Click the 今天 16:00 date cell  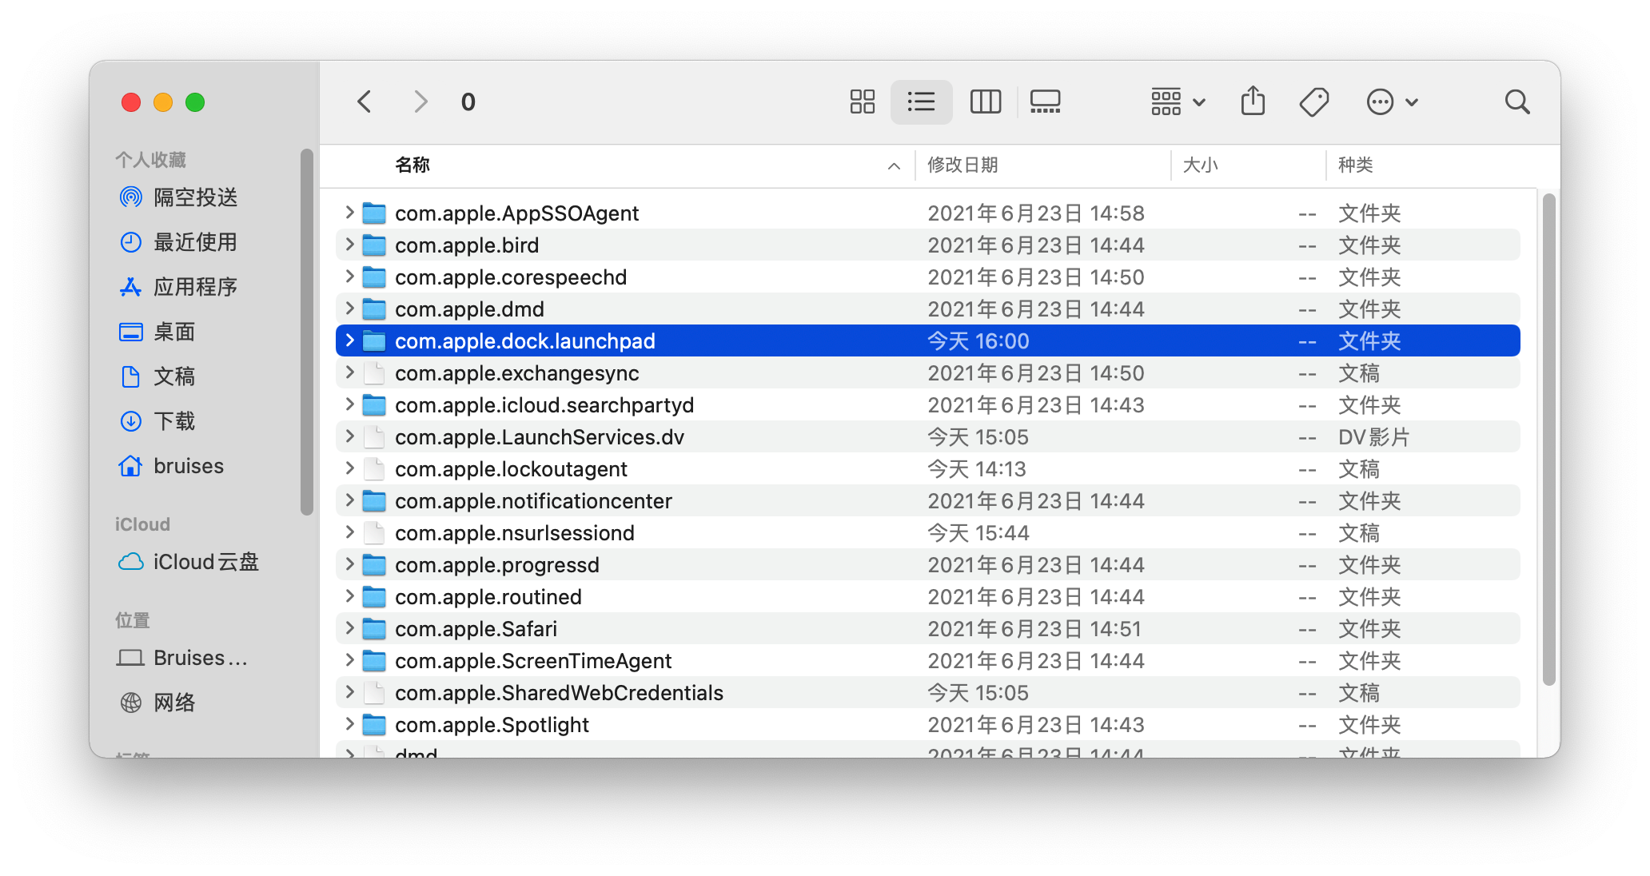[x=978, y=341]
